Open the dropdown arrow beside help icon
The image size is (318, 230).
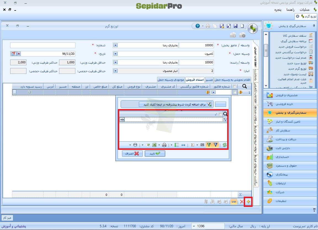[203, 26]
